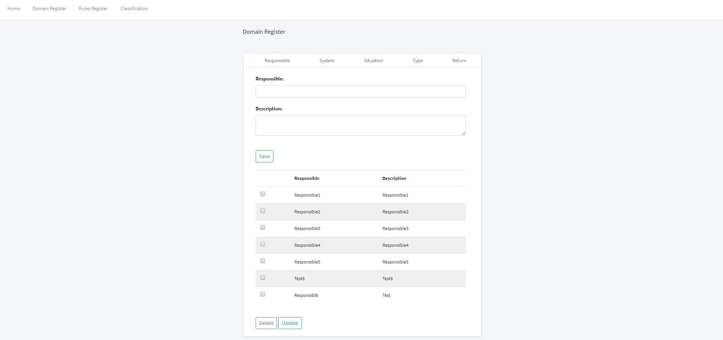Check the Test6 row checkbox
The height and width of the screenshot is (340, 723).
coord(263,277)
